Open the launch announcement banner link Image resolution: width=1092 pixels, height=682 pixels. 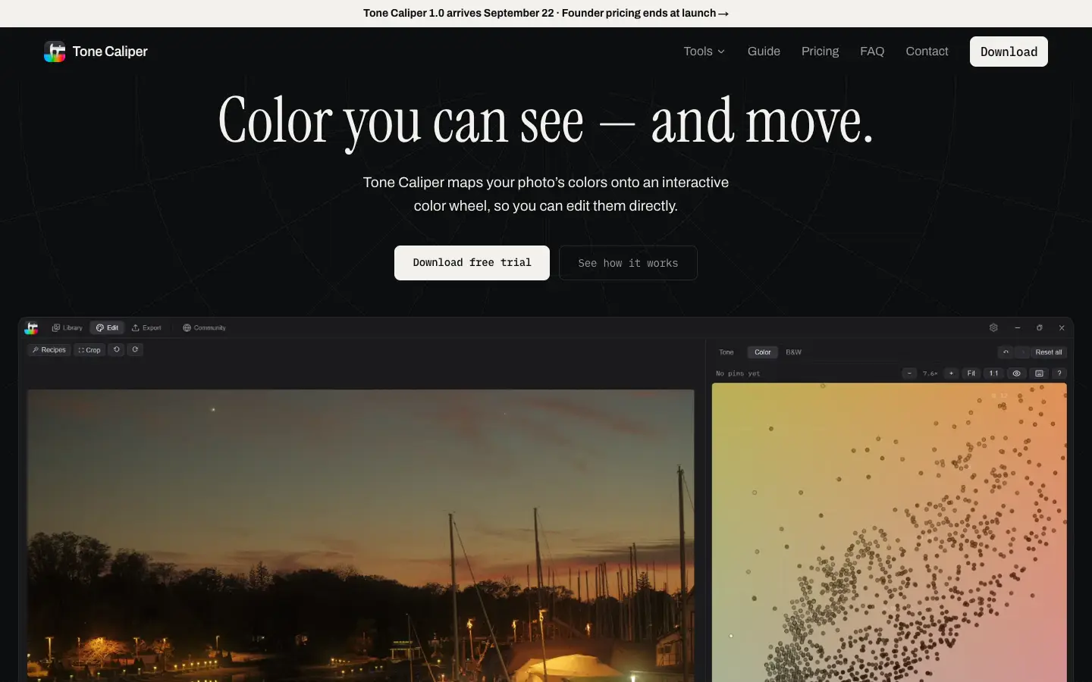click(x=546, y=14)
